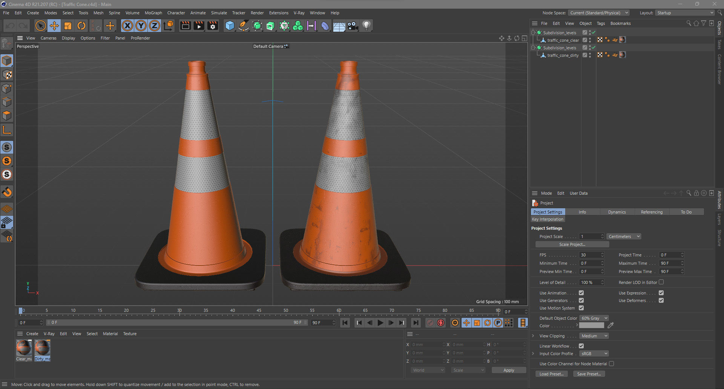This screenshot has width=724, height=389.
Task: Toggle Use Expression checkbox
Action: [x=661, y=293]
